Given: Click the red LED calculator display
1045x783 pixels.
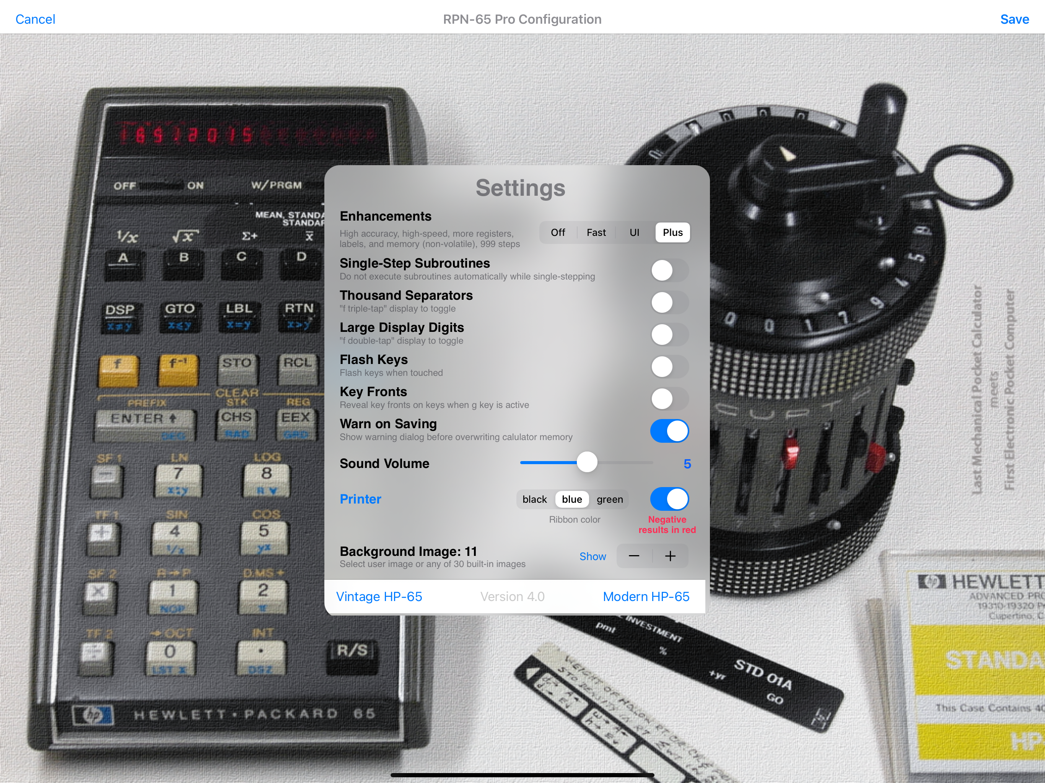Looking at the screenshot, I should click(x=246, y=134).
